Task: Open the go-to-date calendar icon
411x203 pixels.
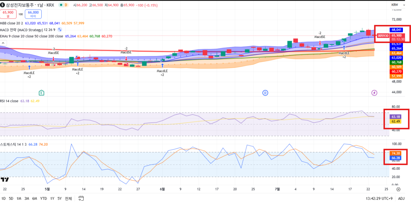Action: point(81,198)
